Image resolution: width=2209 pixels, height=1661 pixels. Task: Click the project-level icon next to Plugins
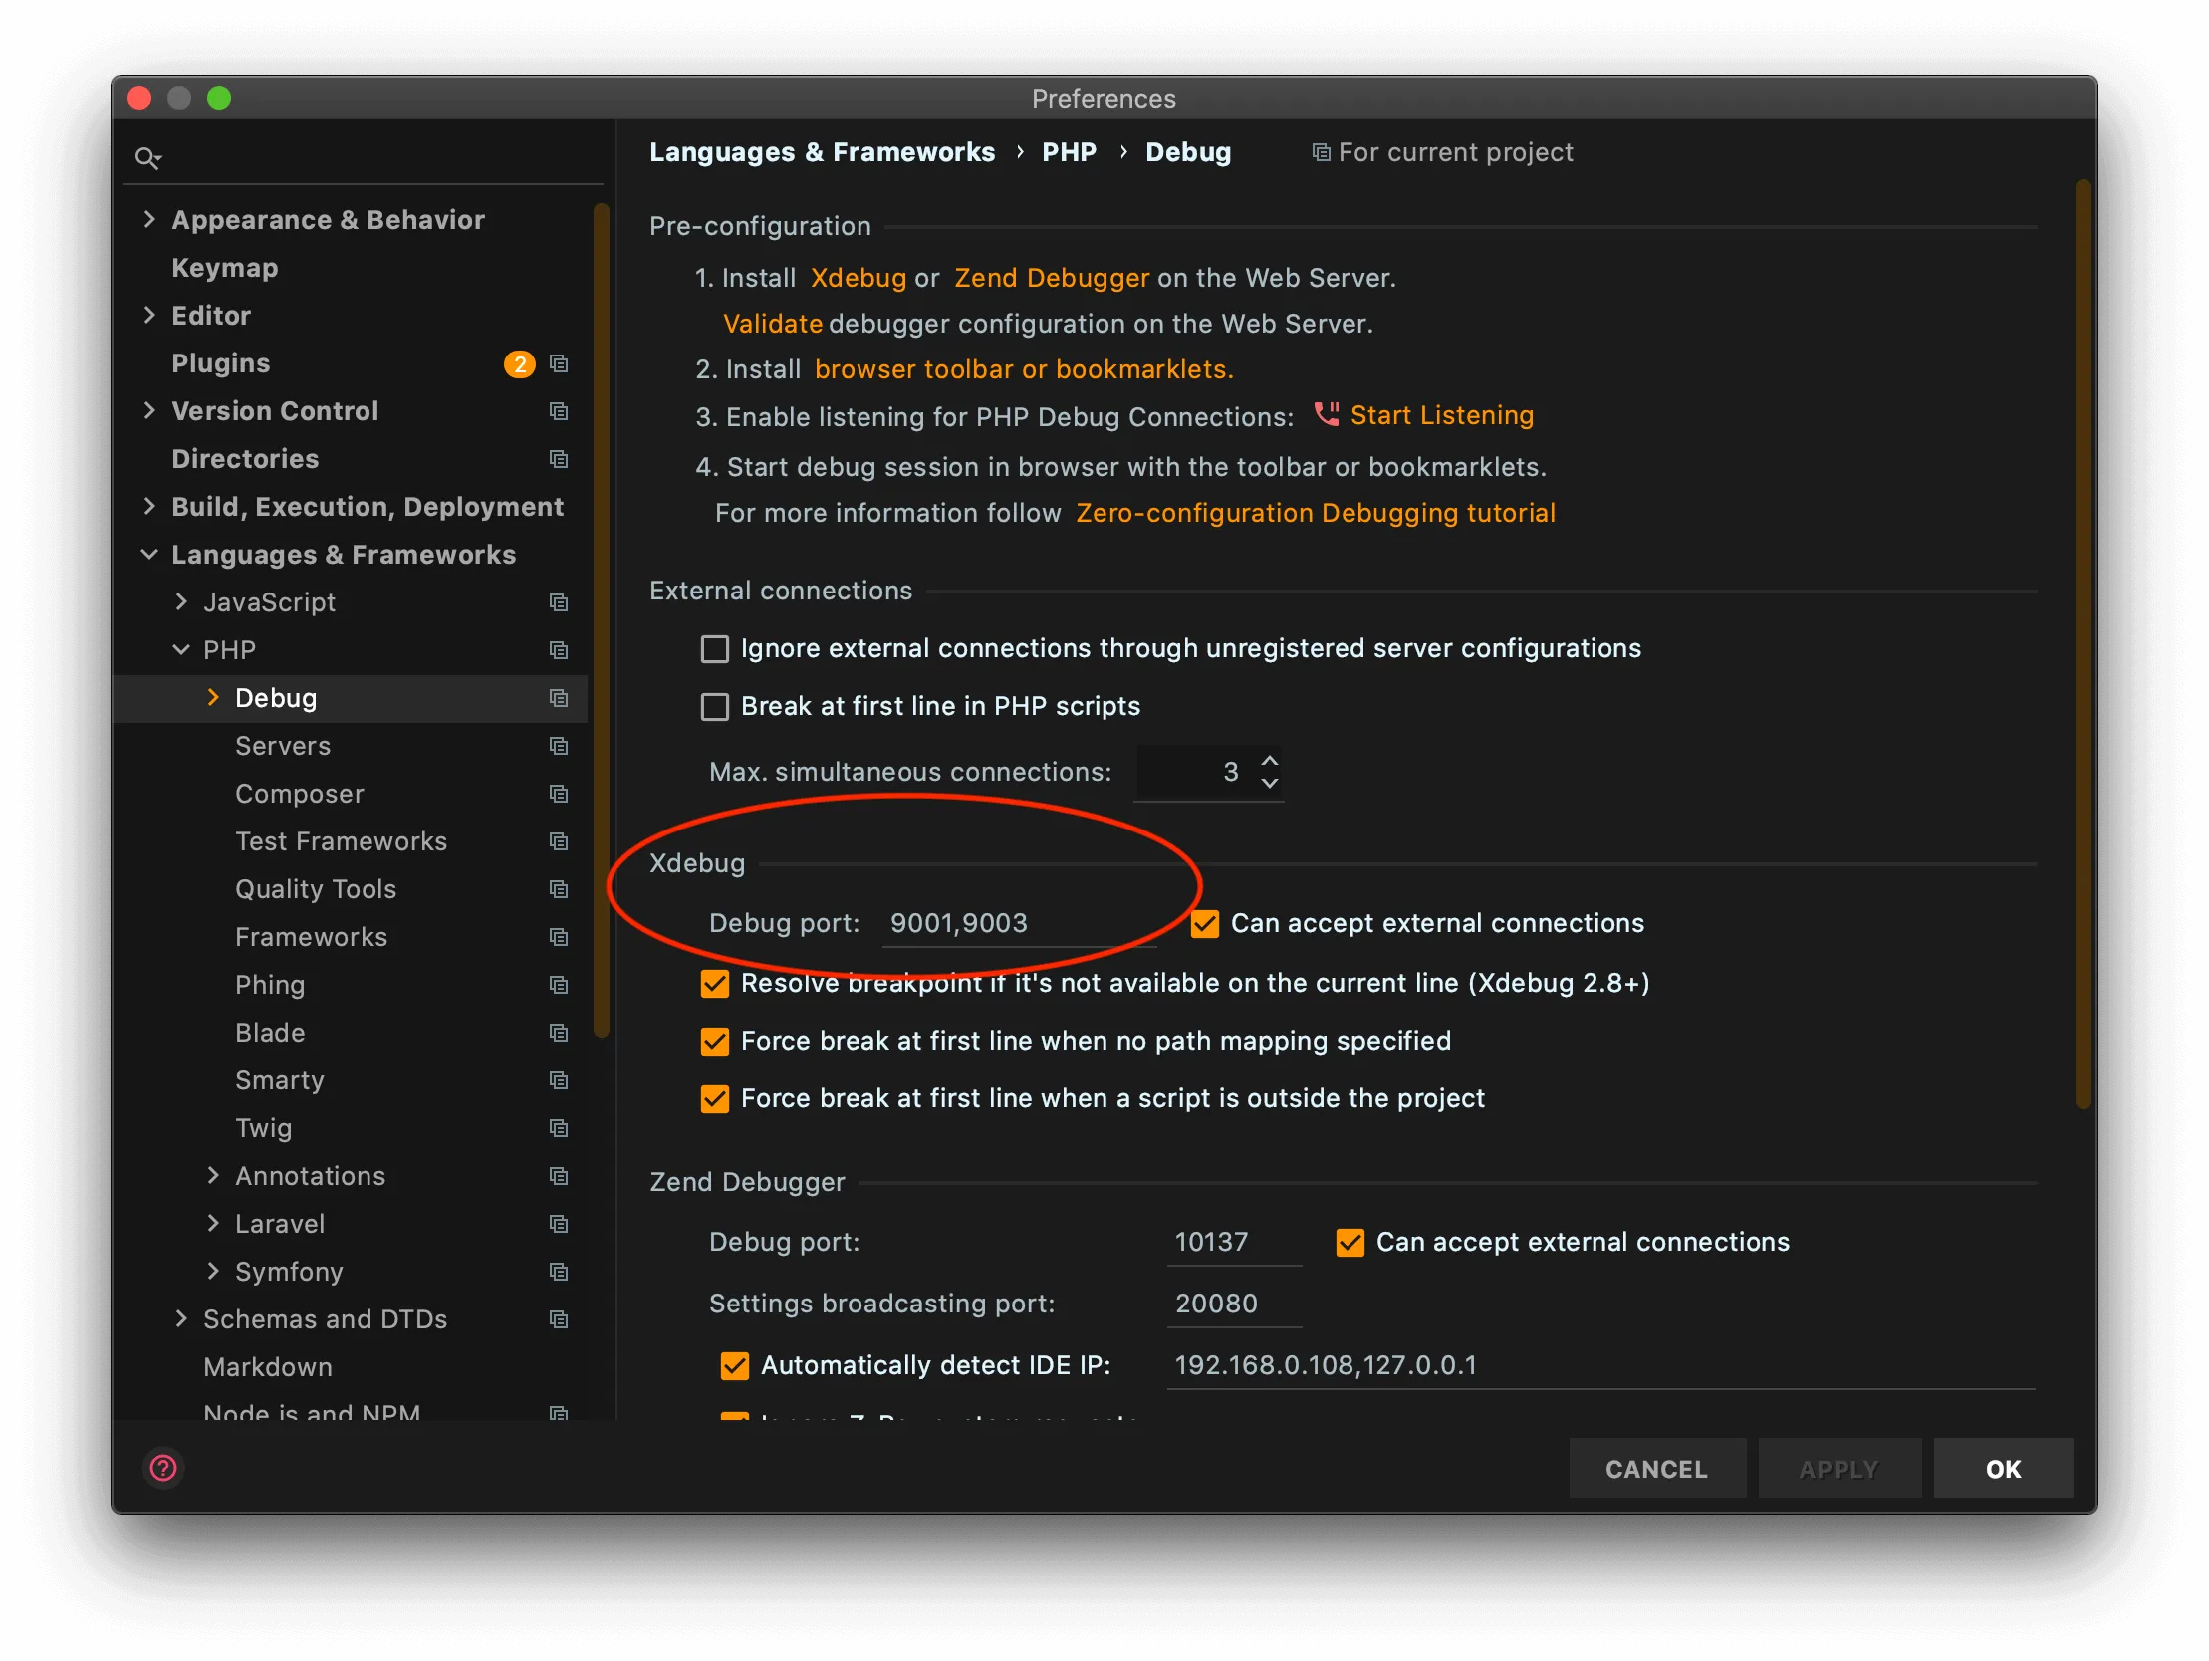[560, 363]
